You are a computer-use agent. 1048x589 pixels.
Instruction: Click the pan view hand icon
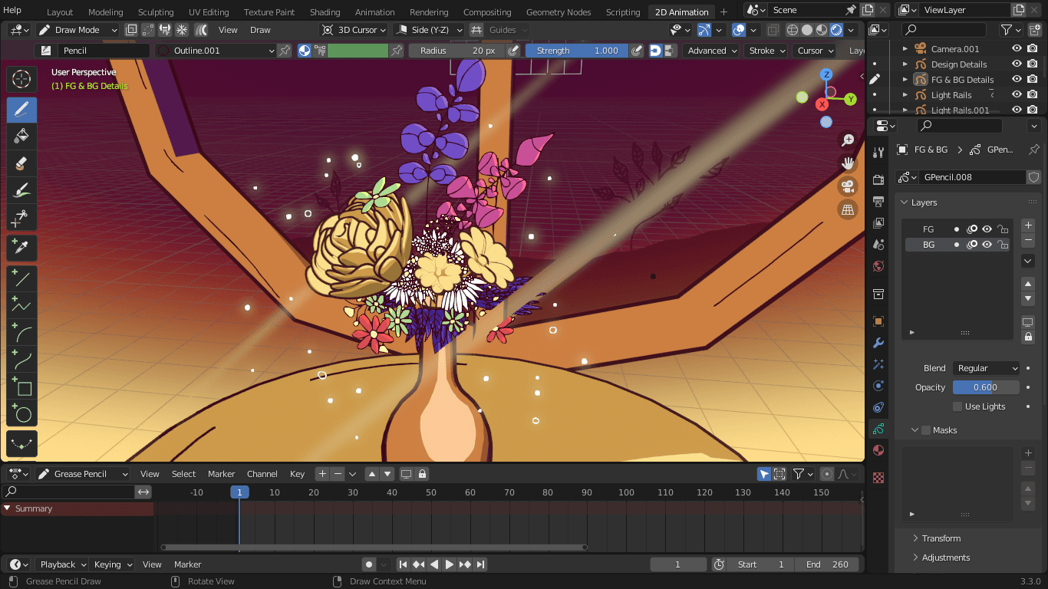click(848, 163)
